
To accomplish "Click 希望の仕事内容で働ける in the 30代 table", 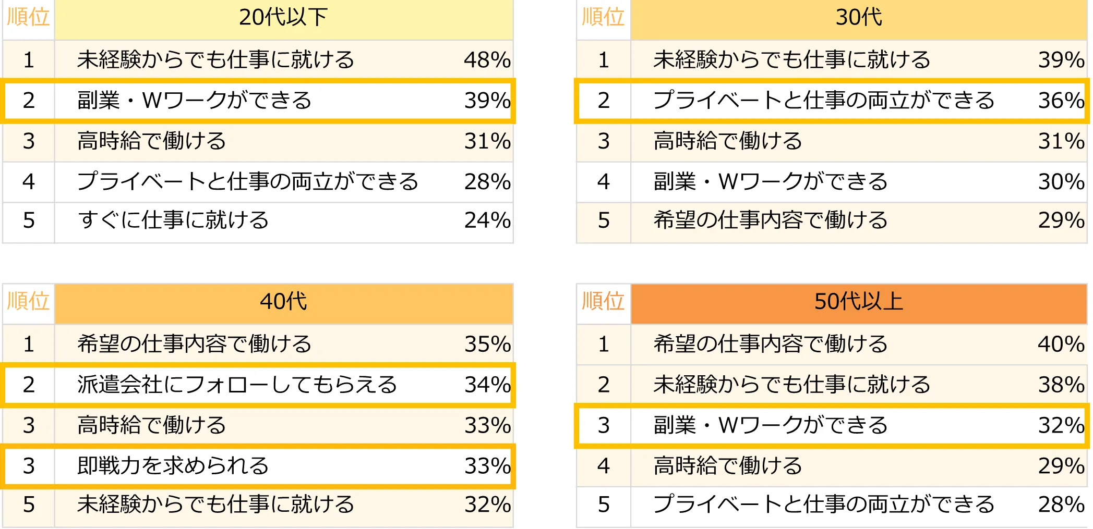I will point(770,220).
